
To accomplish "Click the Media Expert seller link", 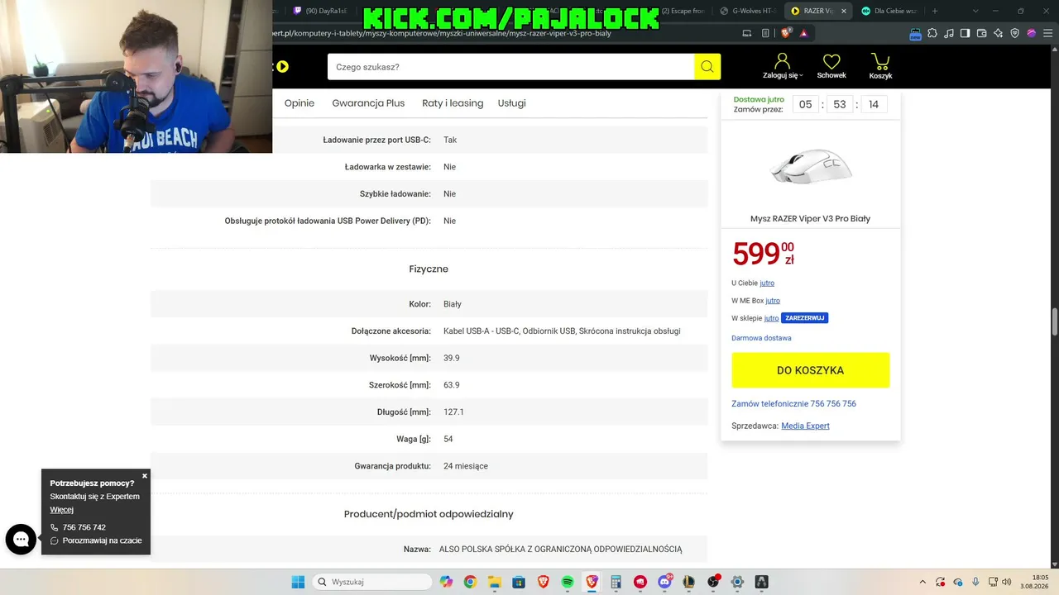I will coord(805,426).
